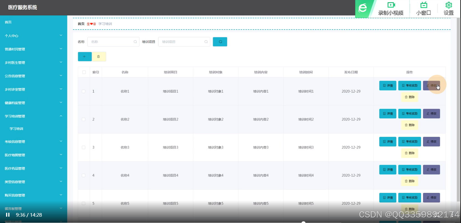Pause the video playback
Image resolution: width=461 pixels, height=223 pixels.
tap(8, 215)
